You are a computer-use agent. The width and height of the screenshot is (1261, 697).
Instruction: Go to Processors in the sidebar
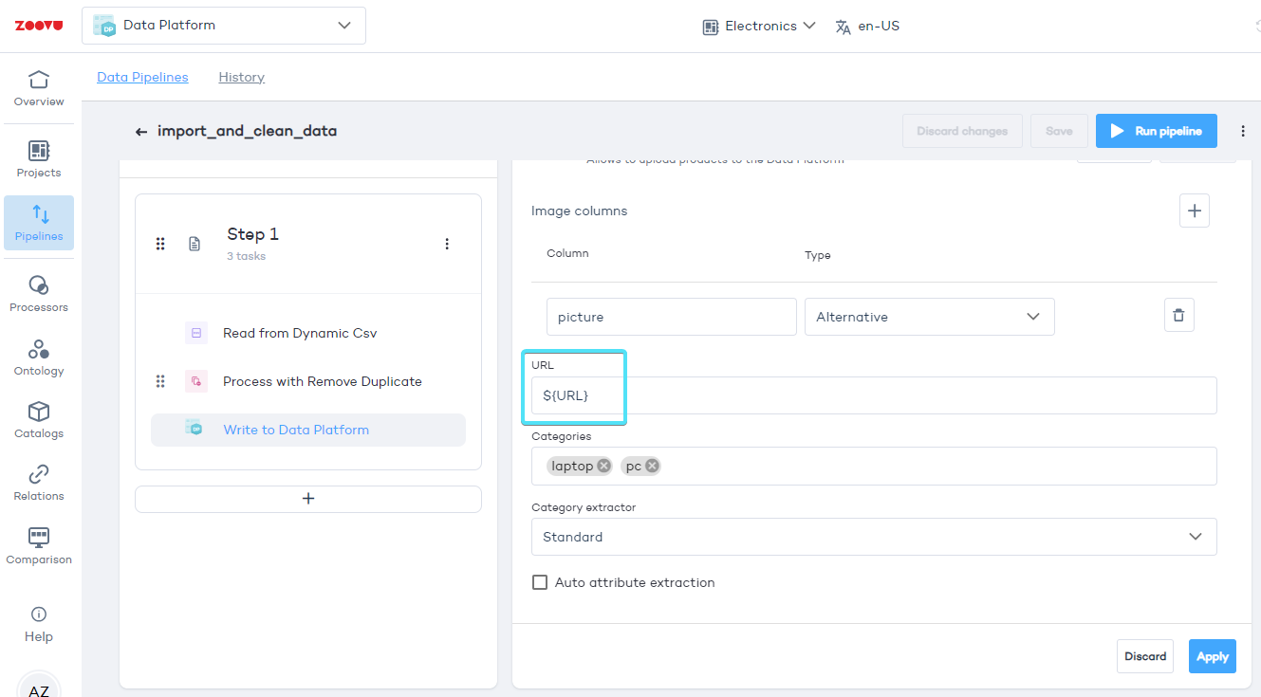pos(39,293)
